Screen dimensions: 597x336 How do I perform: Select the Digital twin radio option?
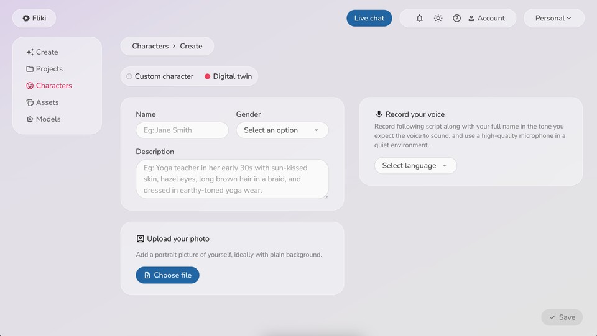[x=228, y=76]
